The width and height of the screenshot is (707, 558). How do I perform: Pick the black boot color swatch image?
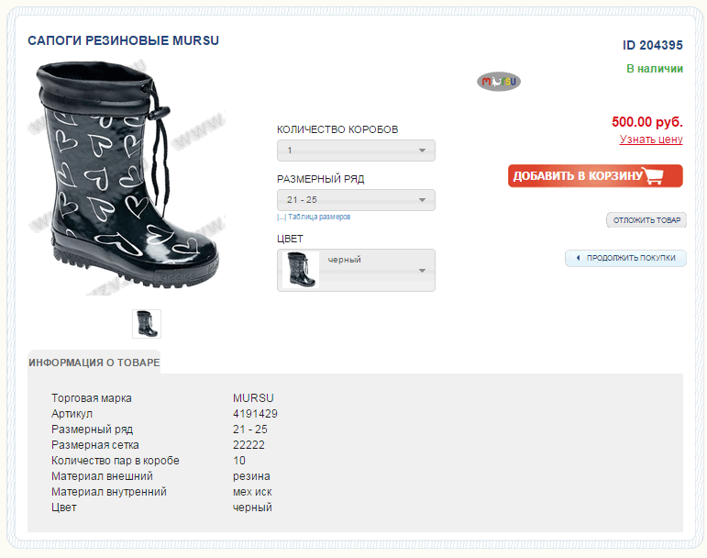[x=301, y=270]
